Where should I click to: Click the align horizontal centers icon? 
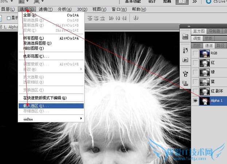(118, 18)
